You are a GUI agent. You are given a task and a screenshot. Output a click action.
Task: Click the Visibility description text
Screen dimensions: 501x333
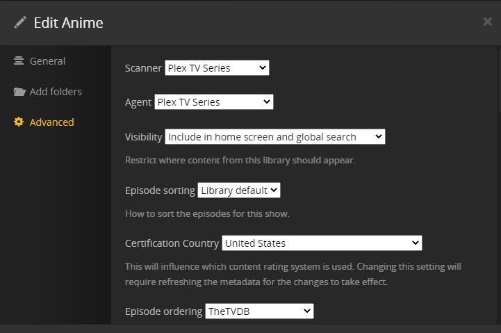point(240,160)
